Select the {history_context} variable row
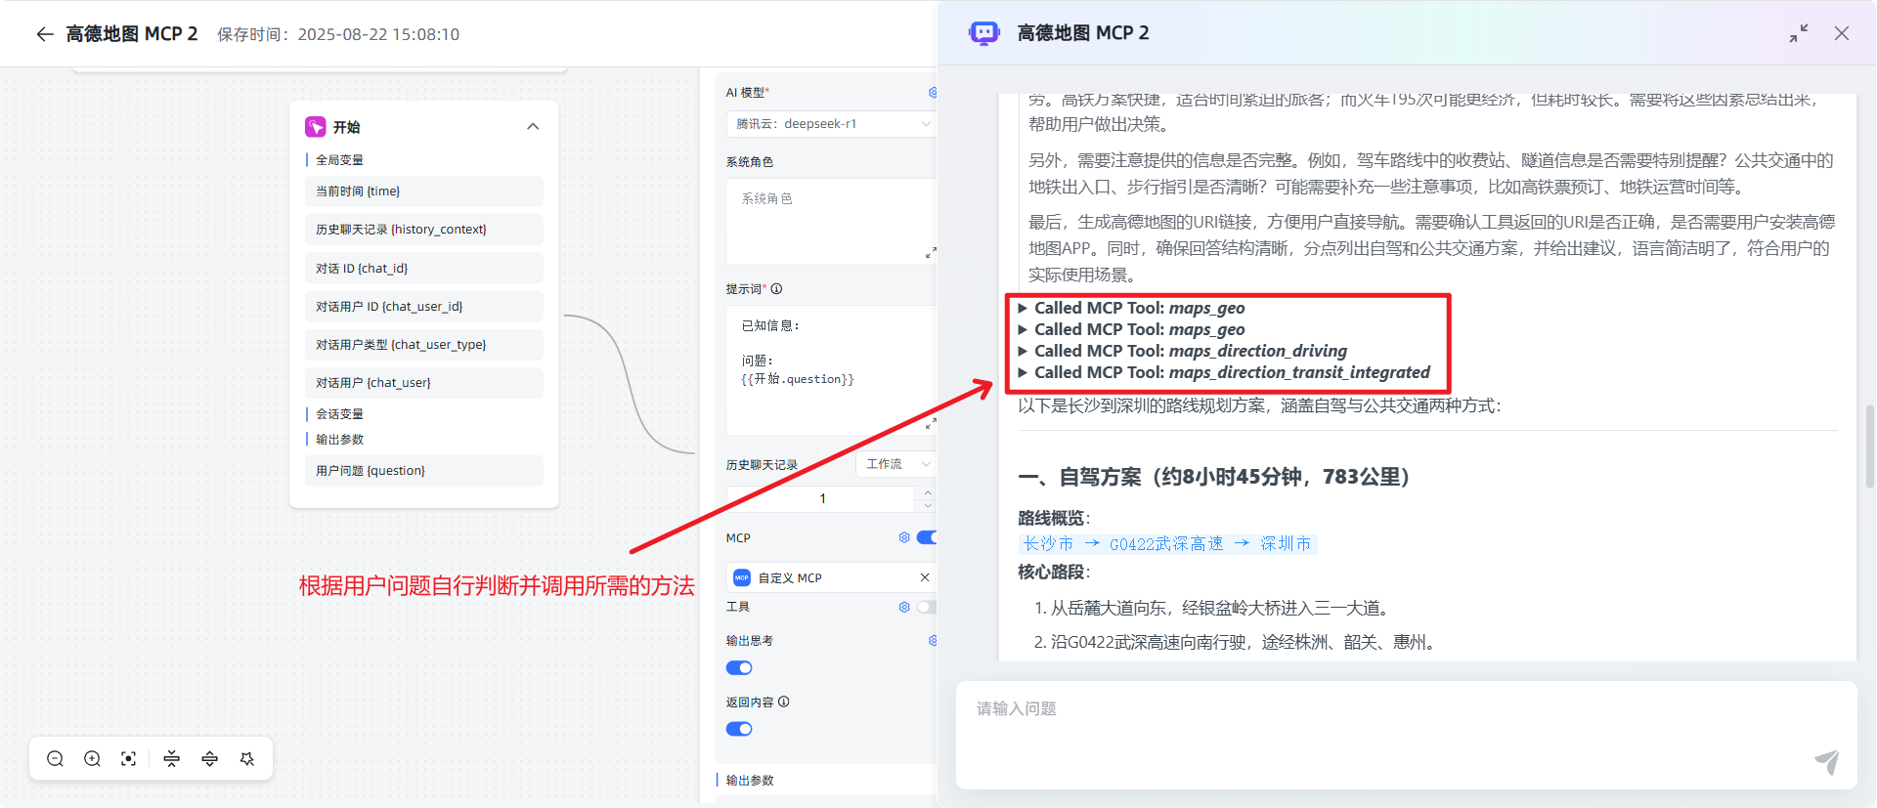The width and height of the screenshot is (1877, 808). [424, 230]
